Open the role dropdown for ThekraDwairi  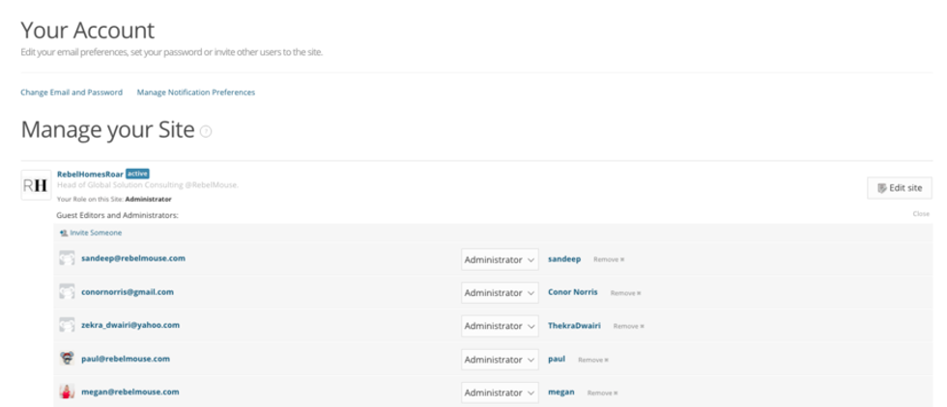(x=500, y=326)
